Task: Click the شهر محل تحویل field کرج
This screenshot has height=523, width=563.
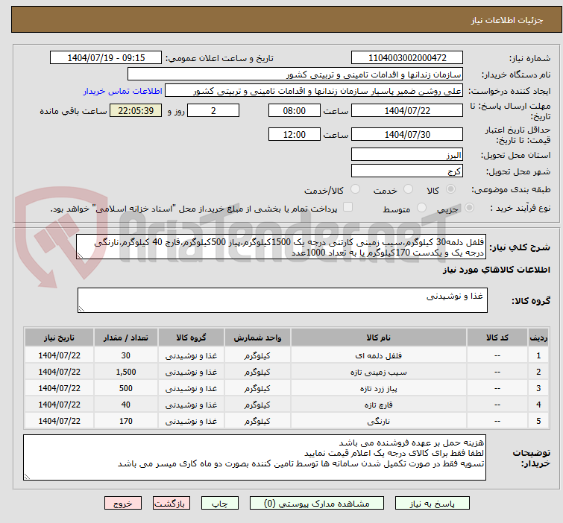Action: coord(407,171)
